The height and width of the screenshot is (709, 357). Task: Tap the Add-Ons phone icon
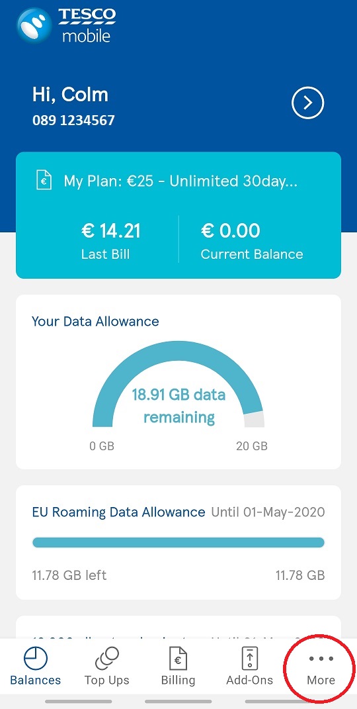tap(250, 658)
